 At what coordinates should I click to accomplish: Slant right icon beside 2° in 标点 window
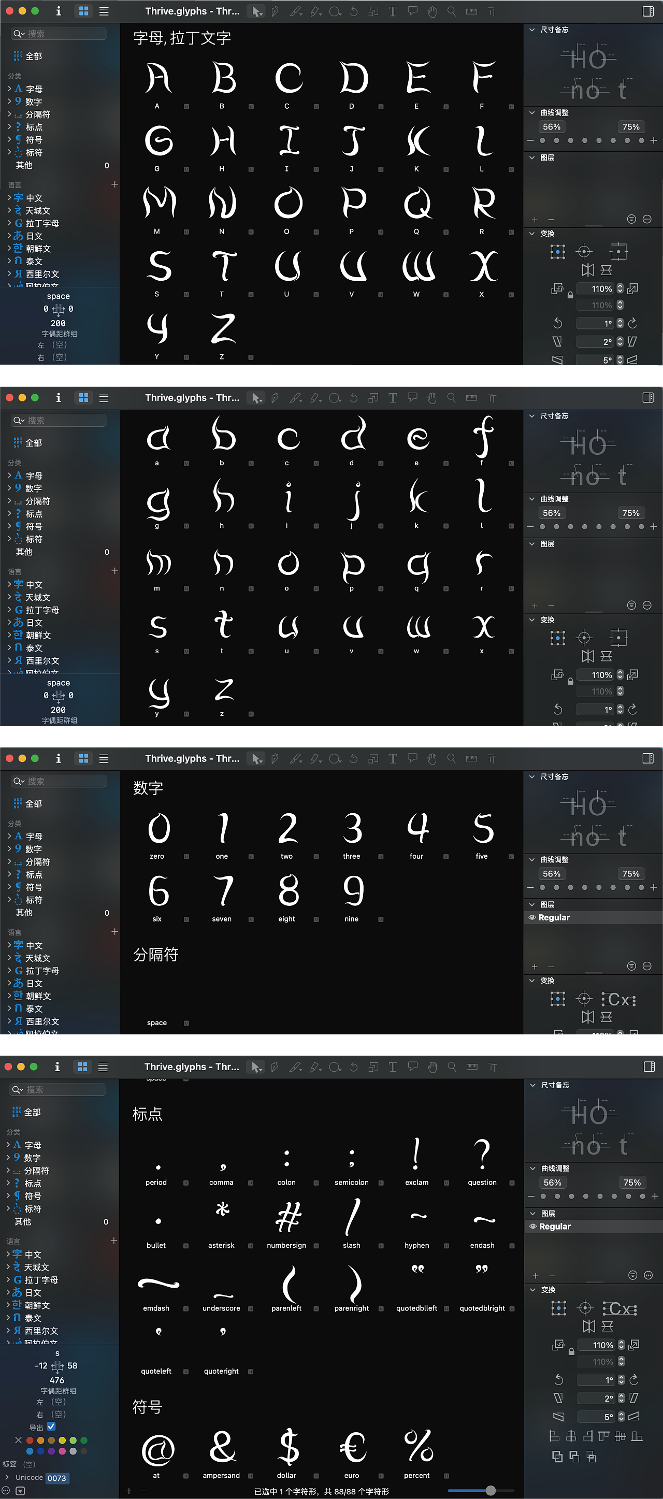click(x=634, y=1398)
